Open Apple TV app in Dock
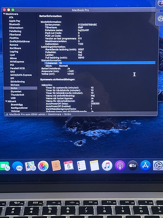This screenshot has height=218, width=163. click(x=133, y=165)
